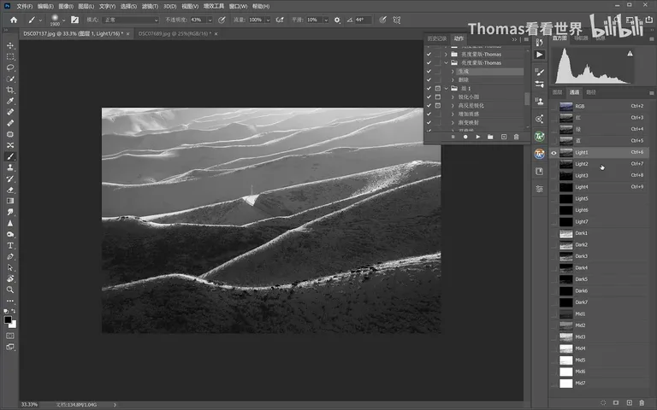
Task: Click switch foreground/background colors arrow
Action: point(14,311)
